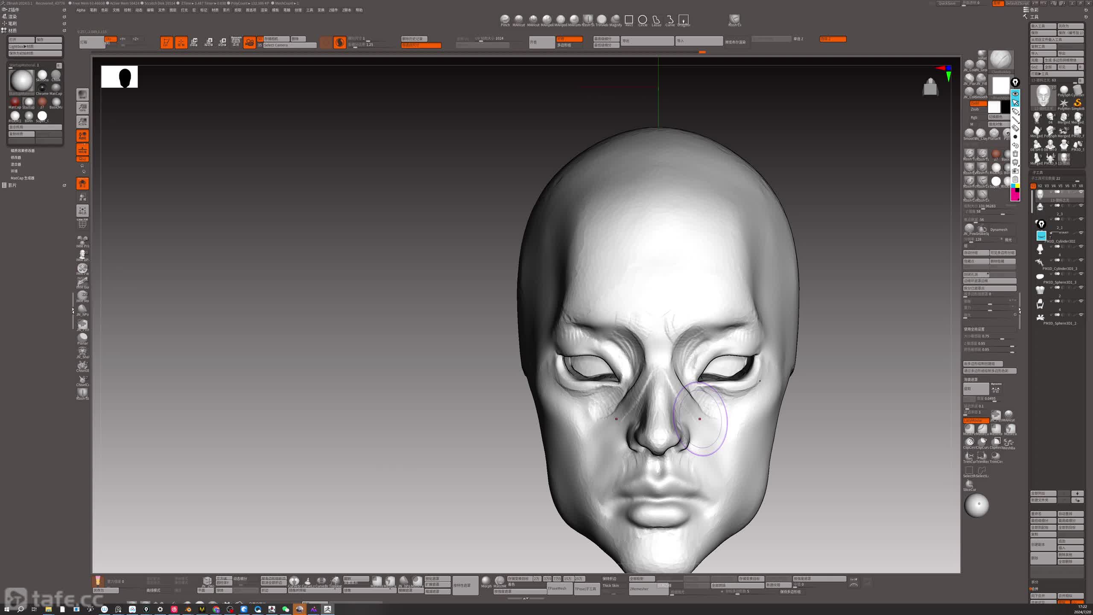Select the Chrome material sphere

[x=42, y=88]
